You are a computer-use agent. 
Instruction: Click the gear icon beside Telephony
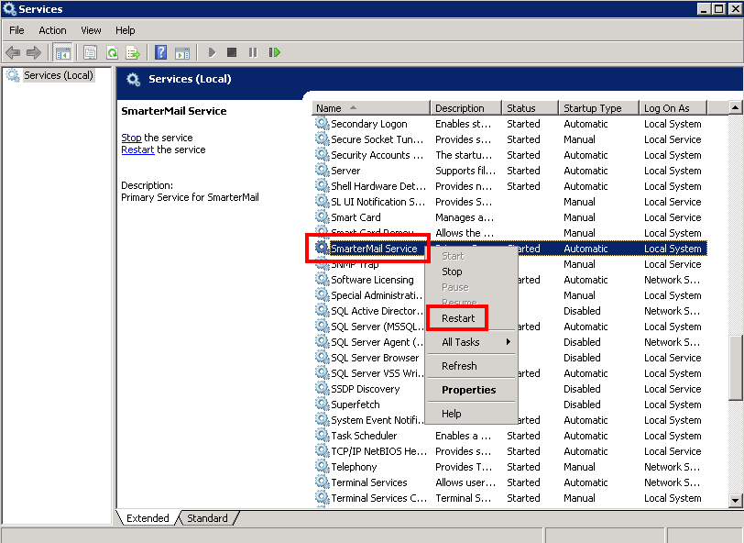pos(323,467)
